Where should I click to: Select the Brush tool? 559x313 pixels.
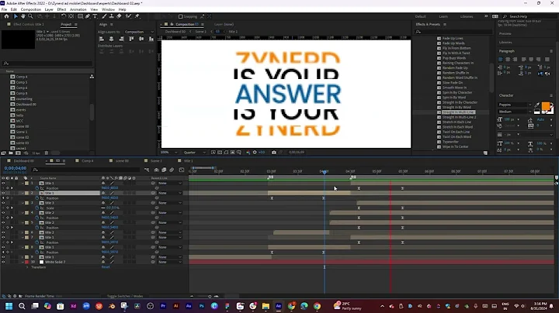pyautogui.click(x=104, y=16)
